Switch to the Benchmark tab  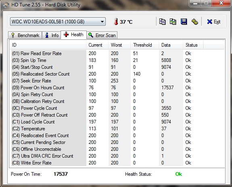point(25,35)
